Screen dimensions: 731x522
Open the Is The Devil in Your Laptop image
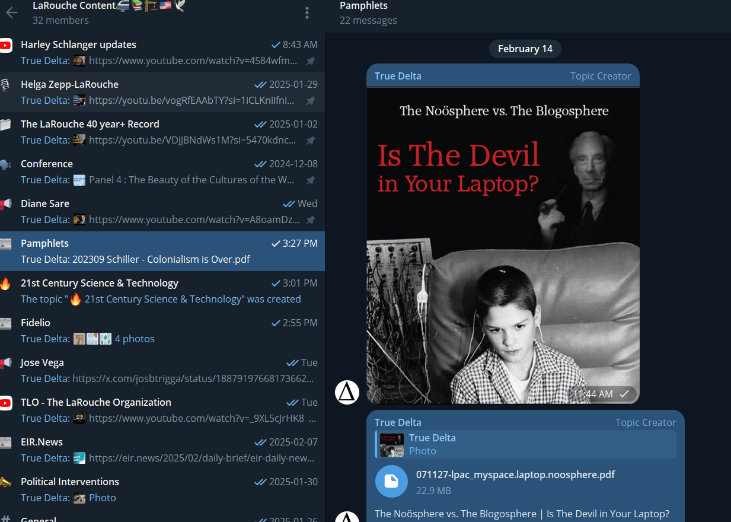503,246
